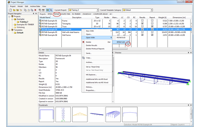This screenshot has height=127, width=200.
Task: Click the Paste clipboard toolbar icon
Action: pyautogui.click(x=29, y=10)
